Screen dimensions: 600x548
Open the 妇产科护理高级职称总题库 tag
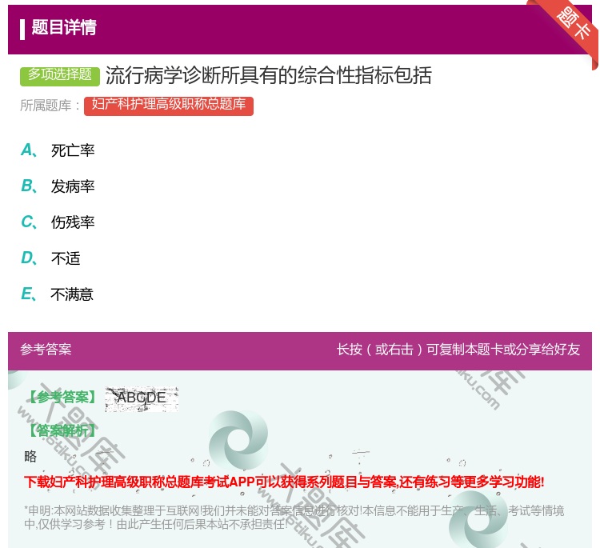click(x=169, y=106)
